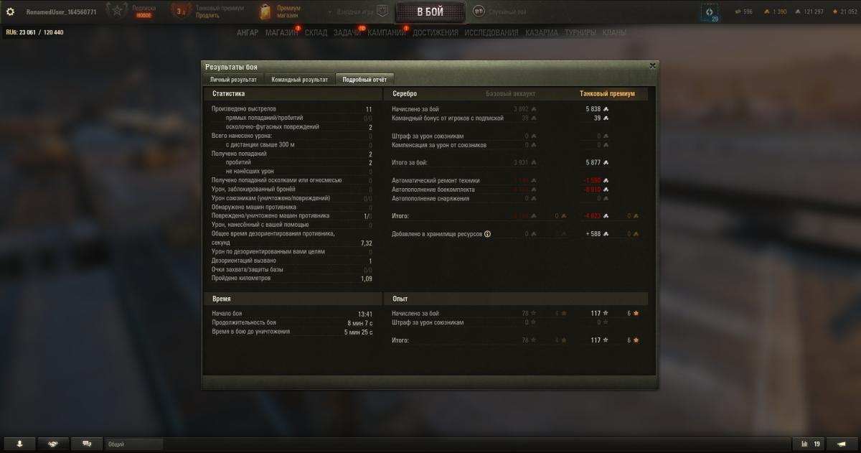Open the server RU6 selector
This screenshot has height=453, width=861.
34,32
